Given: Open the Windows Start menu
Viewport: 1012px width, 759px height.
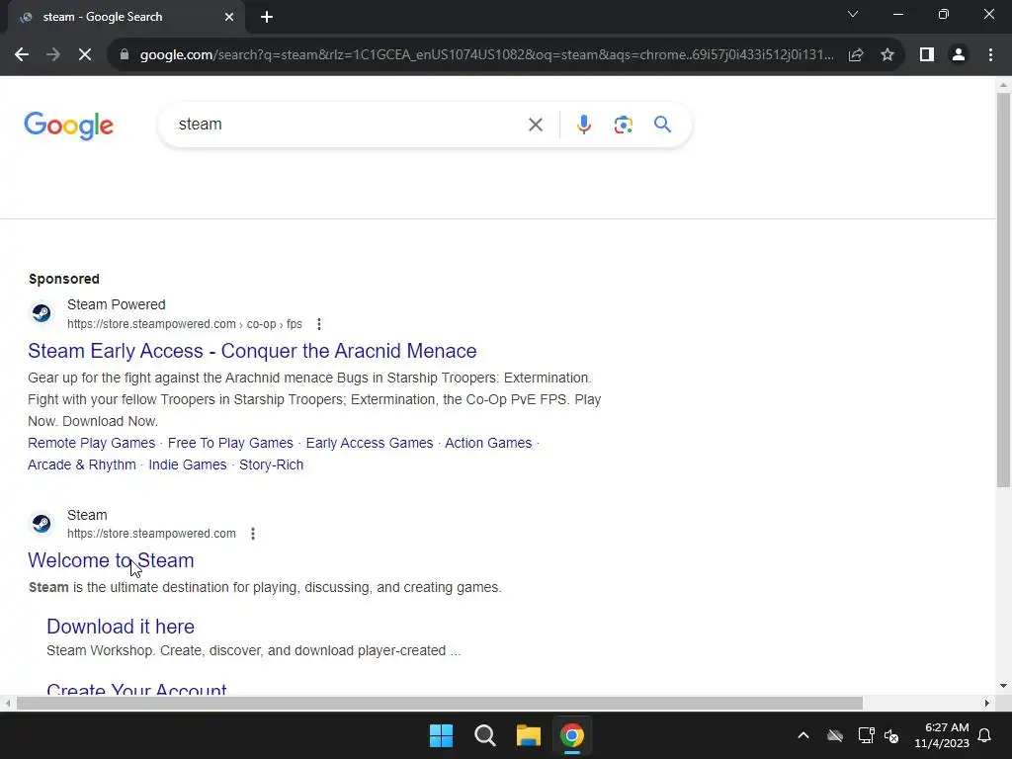Looking at the screenshot, I should coord(442,735).
